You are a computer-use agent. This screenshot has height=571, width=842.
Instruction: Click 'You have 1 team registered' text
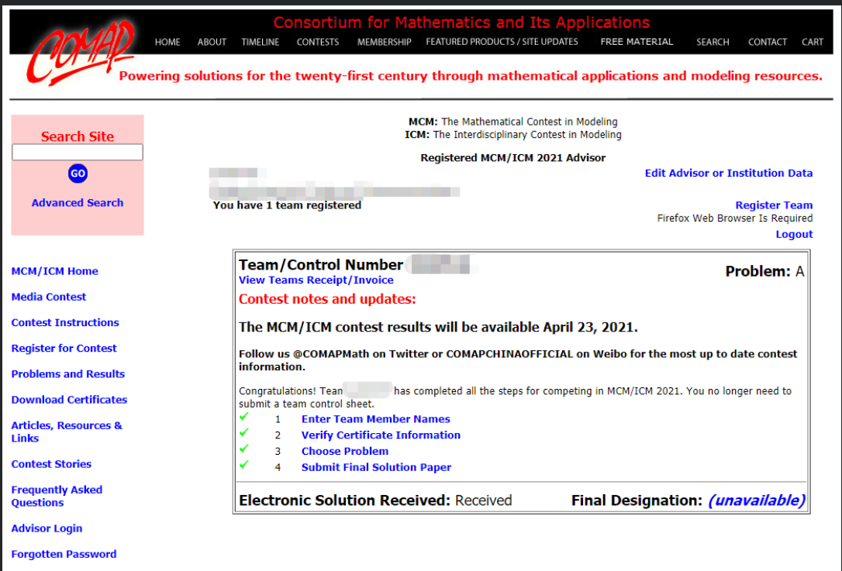[x=288, y=205]
